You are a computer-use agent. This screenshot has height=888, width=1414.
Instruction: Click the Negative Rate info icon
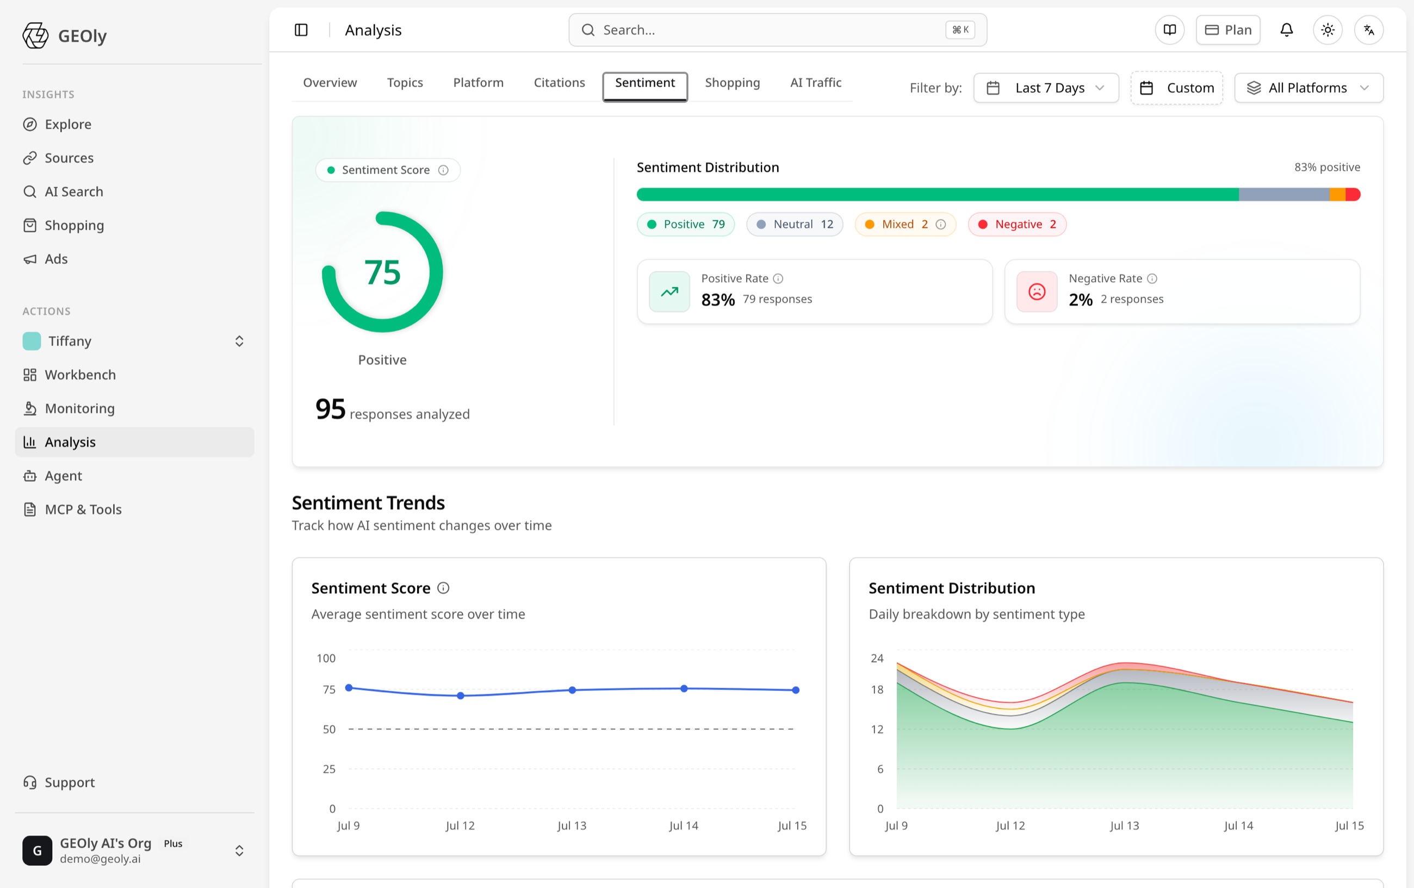coord(1152,278)
